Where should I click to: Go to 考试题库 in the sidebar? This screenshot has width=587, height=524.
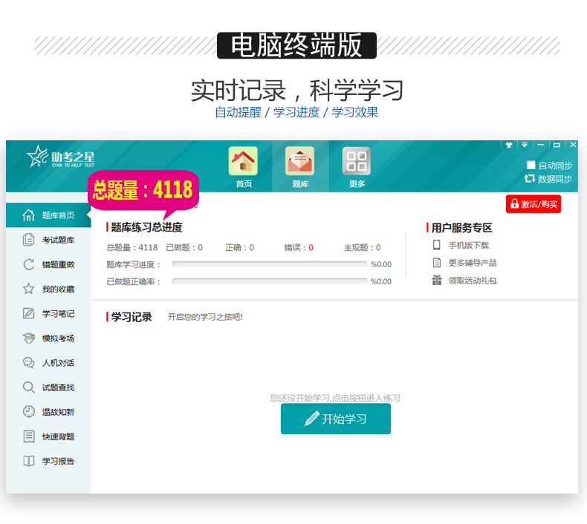tap(48, 240)
